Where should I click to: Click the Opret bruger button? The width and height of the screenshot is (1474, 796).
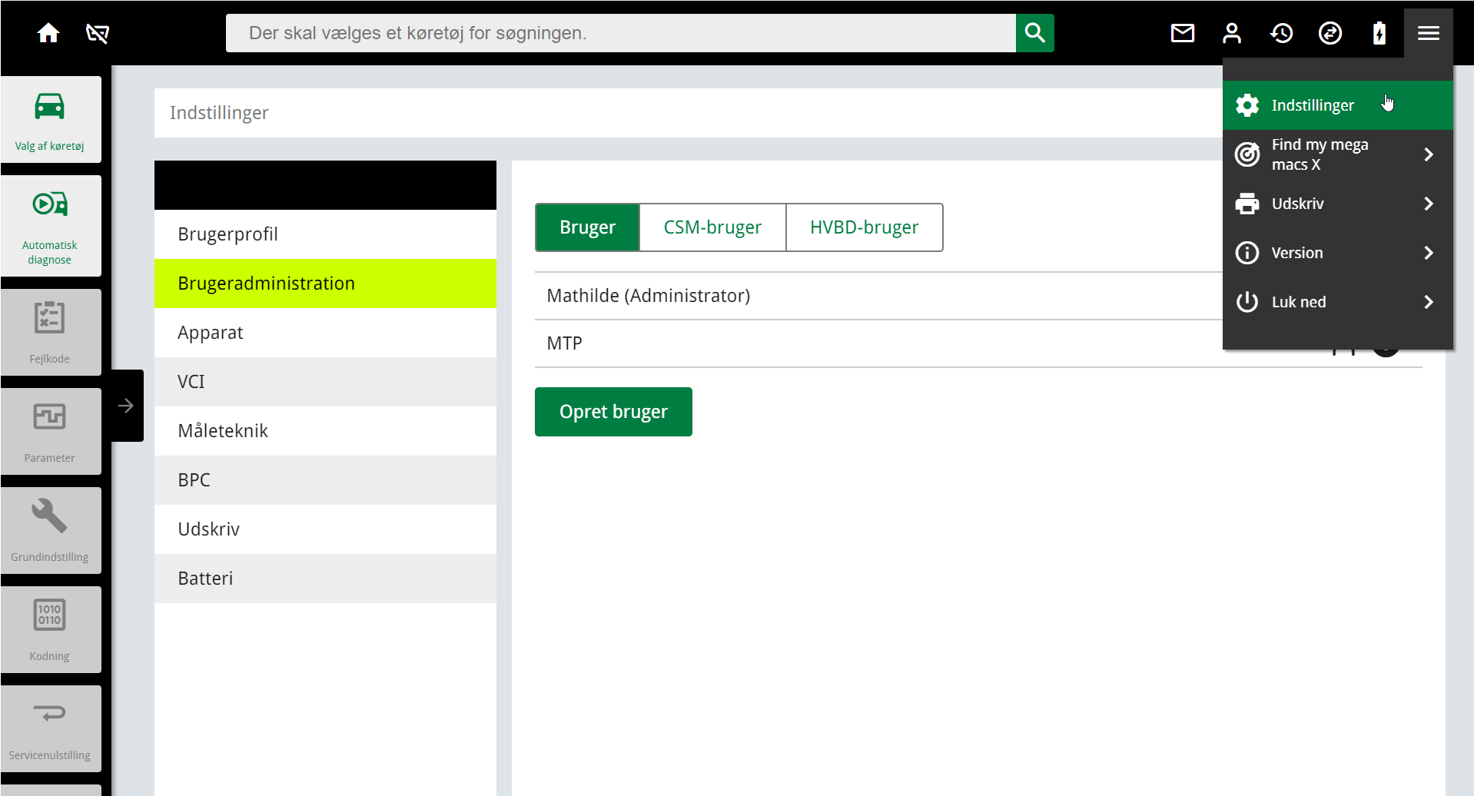click(x=613, y=412)
